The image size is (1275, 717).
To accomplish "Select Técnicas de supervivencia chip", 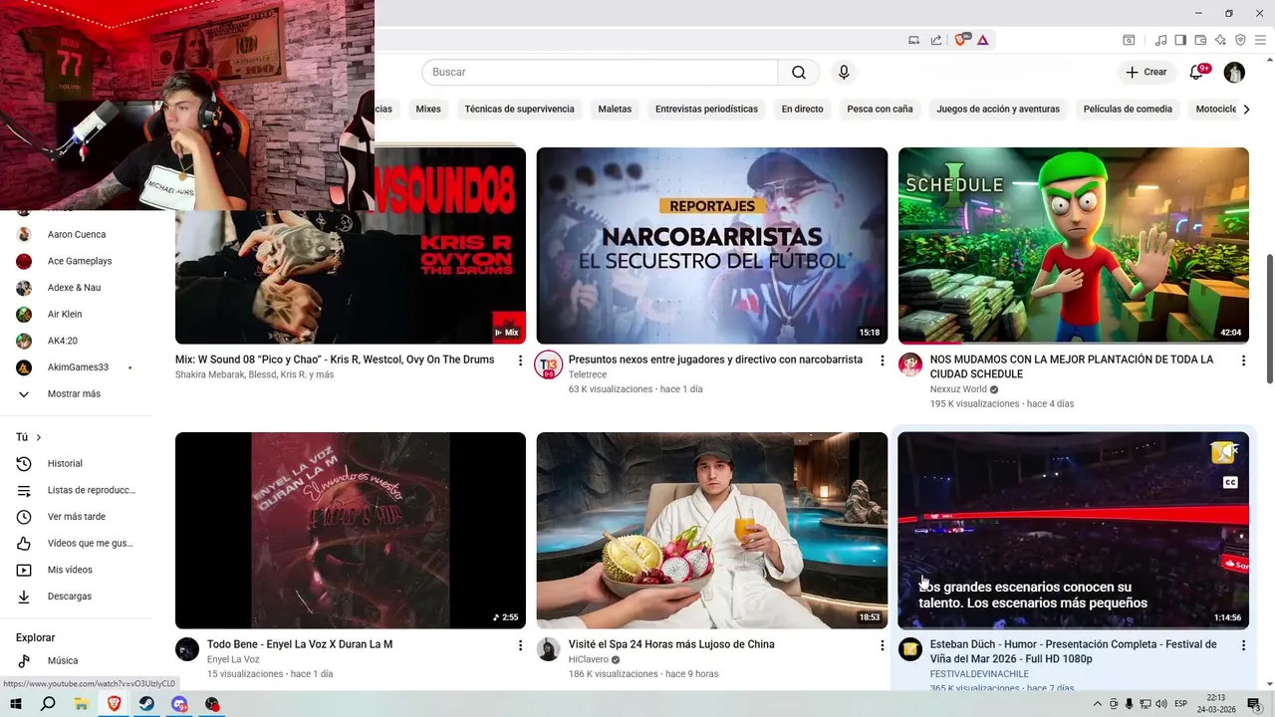I will click(520, 109).
